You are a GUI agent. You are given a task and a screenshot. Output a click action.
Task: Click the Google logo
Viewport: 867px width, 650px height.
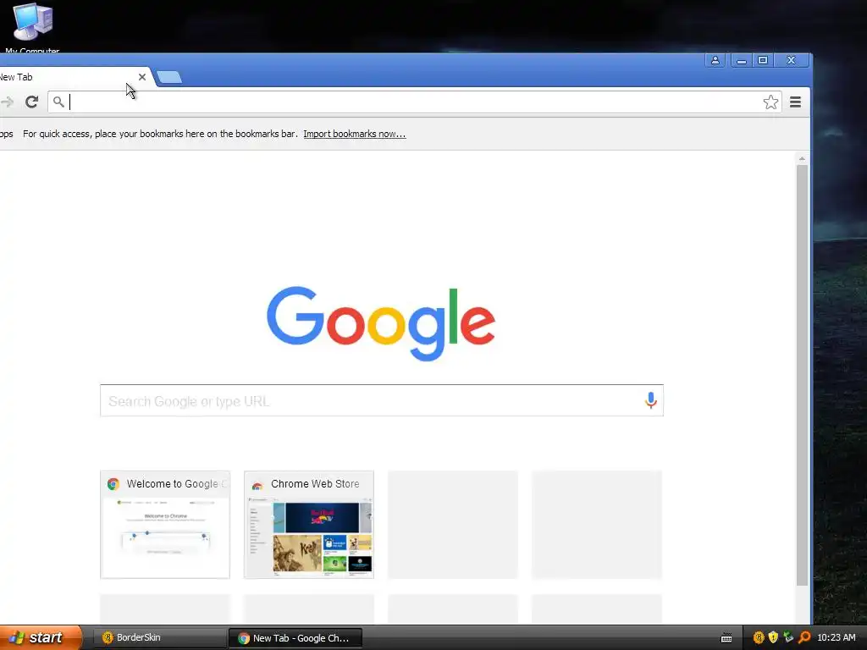(x=380, y=323)
